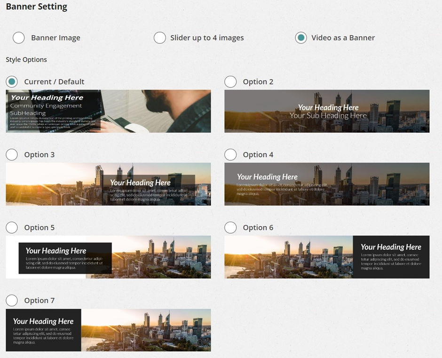Click the 'Video as a Banner' label text

pos(343,38)
